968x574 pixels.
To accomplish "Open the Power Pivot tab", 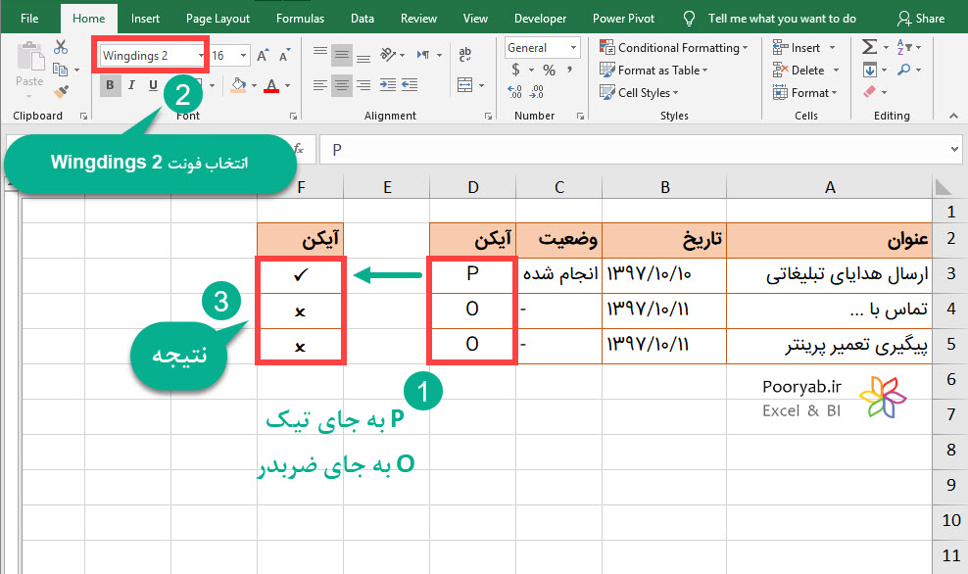I will [623, 17].
